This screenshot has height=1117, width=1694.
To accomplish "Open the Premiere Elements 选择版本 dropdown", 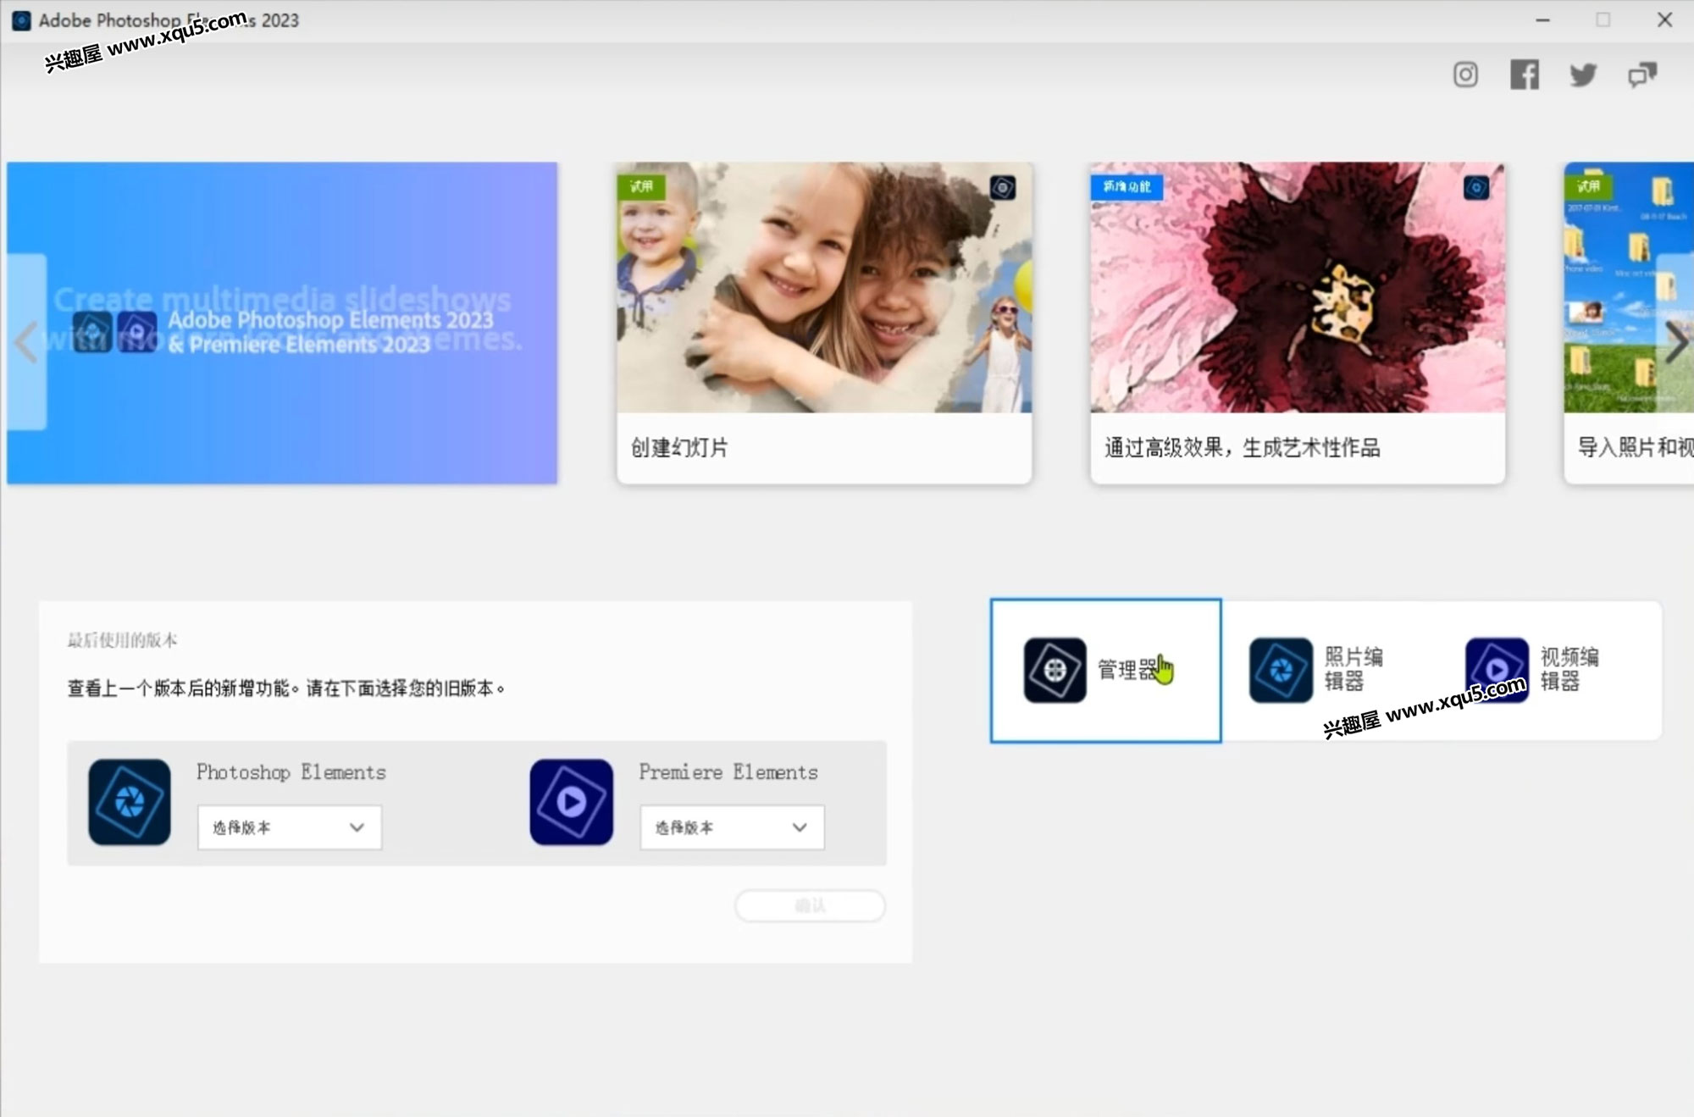I will (732, 827).
